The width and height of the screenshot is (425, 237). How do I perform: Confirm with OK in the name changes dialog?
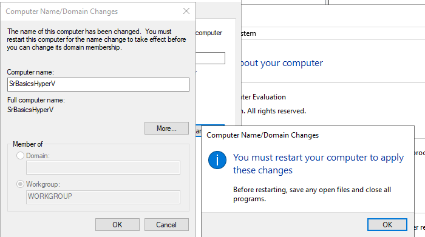click(117, 224)
